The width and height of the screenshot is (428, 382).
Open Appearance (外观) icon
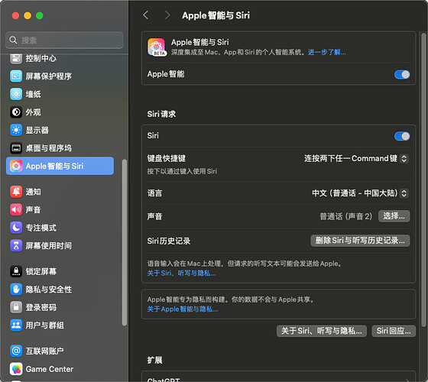tap(16, 112)
